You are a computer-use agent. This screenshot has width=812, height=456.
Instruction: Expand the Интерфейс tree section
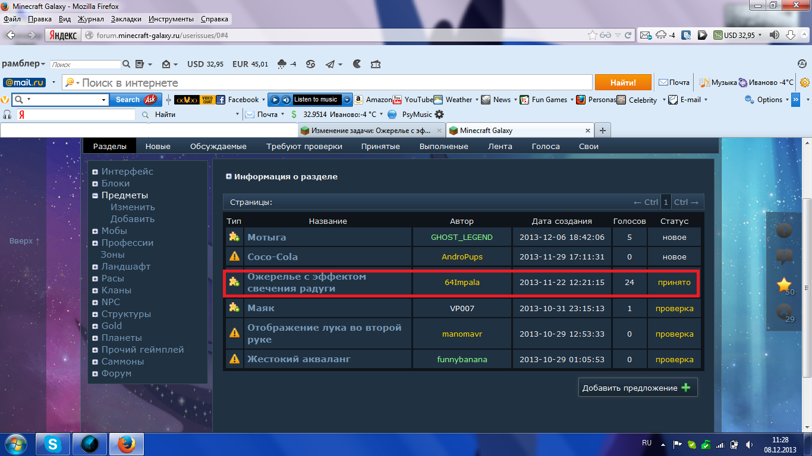95,172
